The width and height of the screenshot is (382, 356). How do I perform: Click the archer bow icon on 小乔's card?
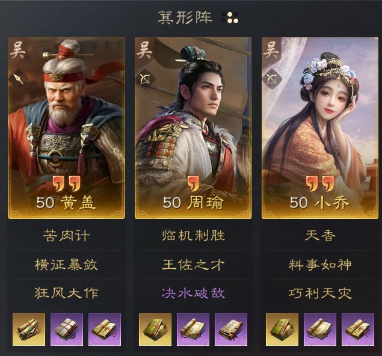click(x=272, y=79)
